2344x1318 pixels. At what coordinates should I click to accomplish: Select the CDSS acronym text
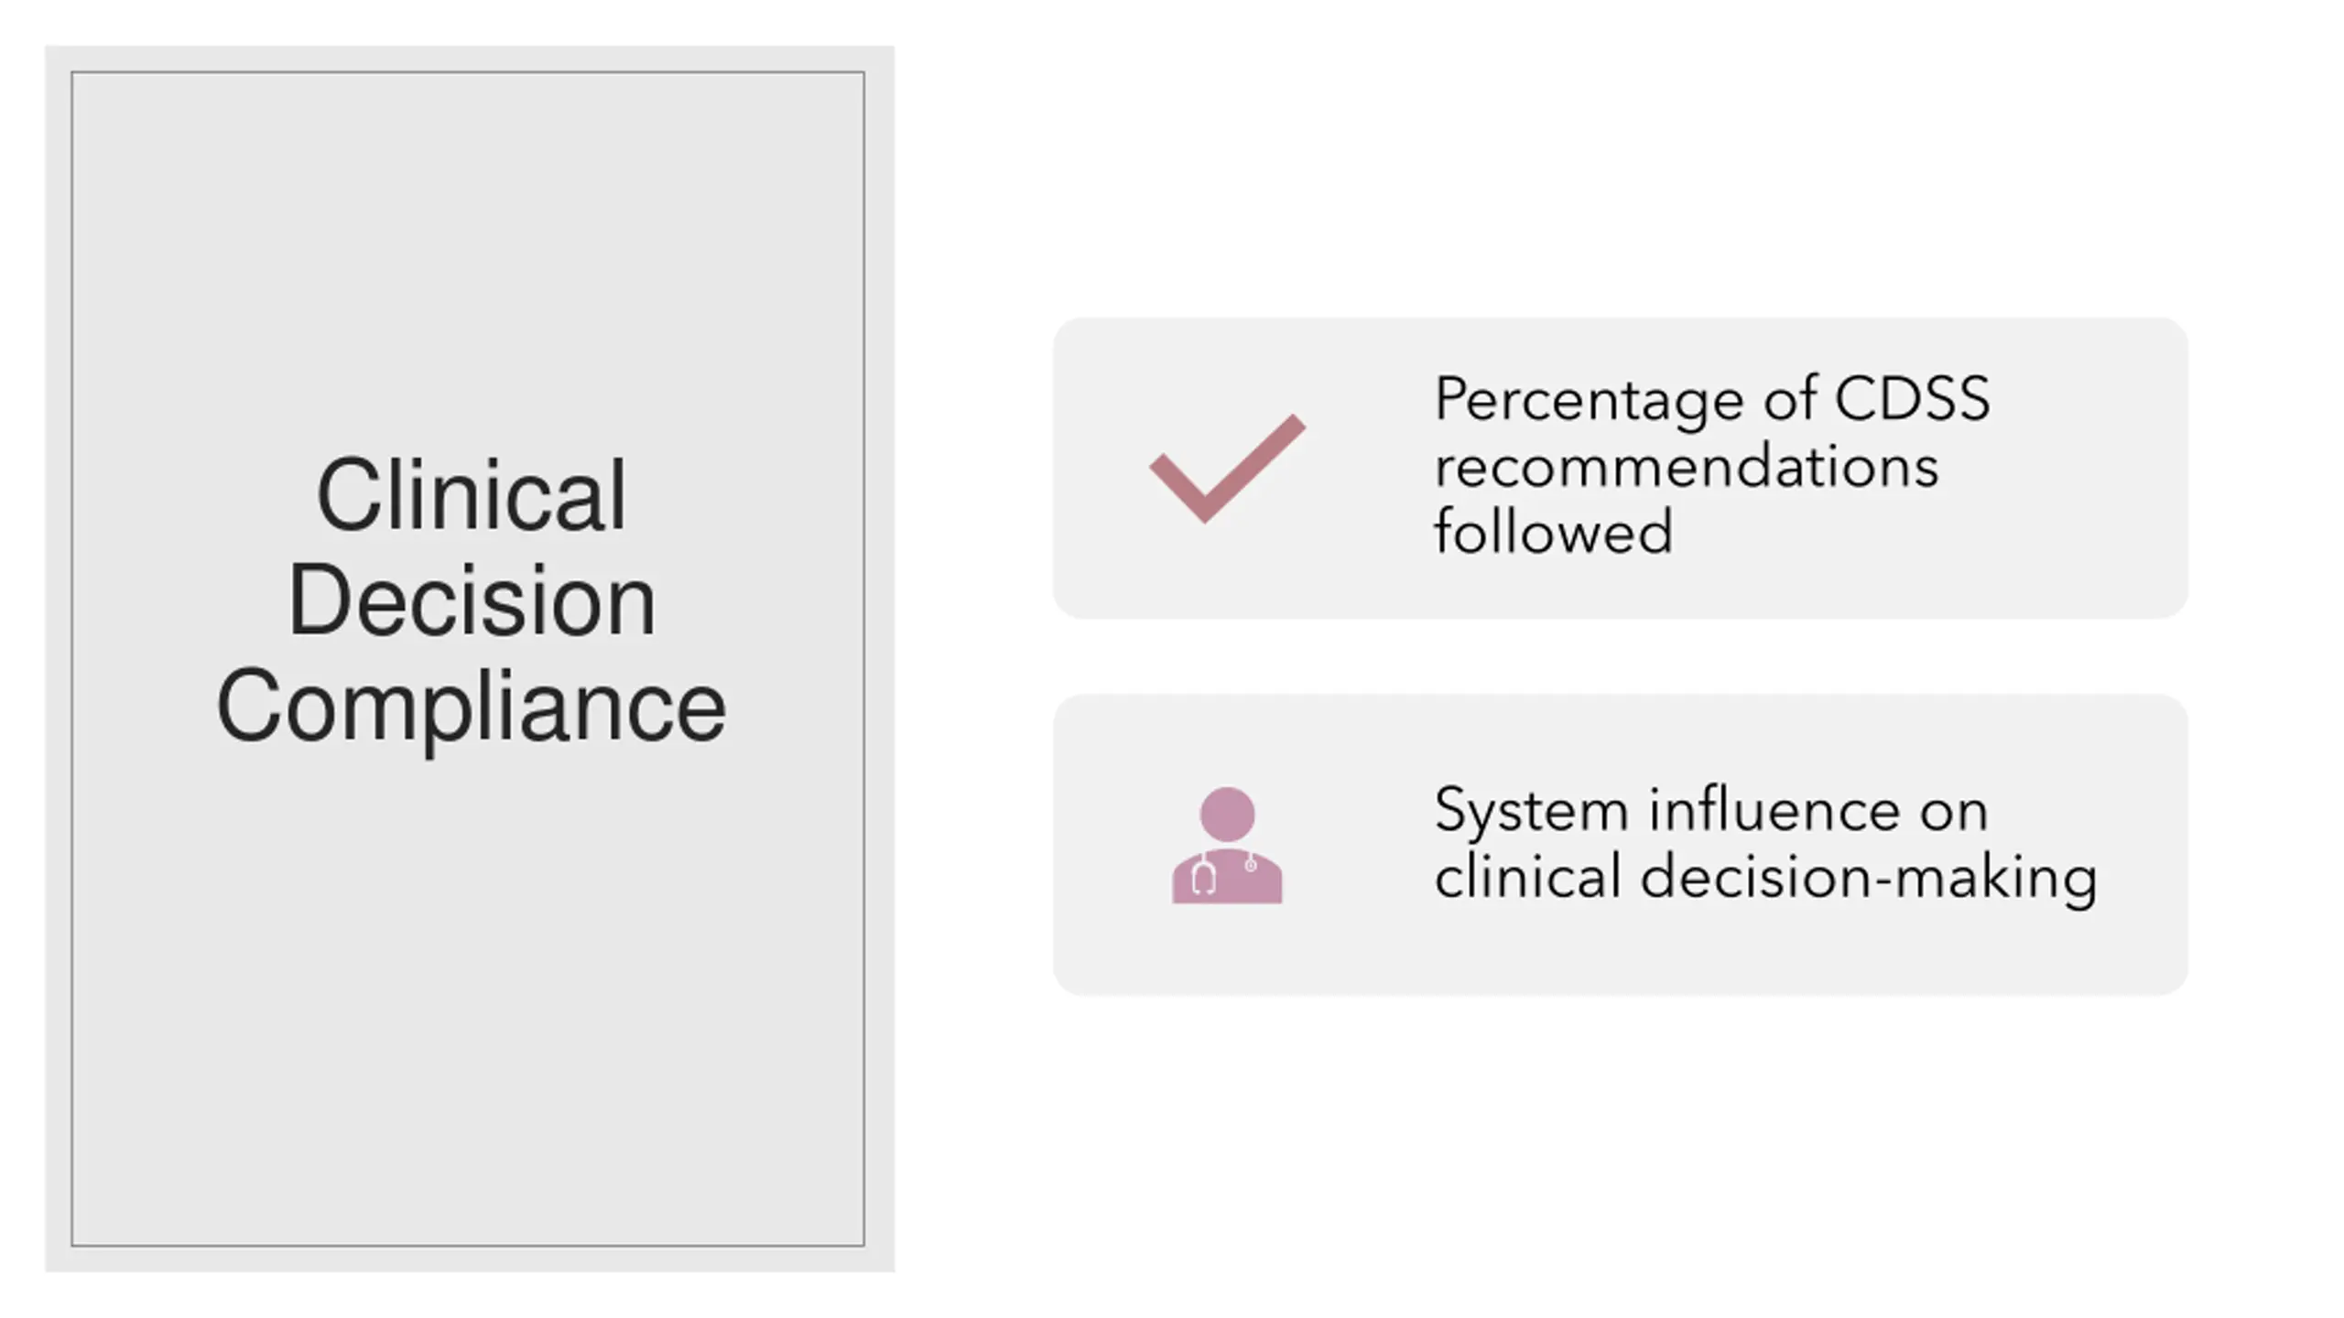click(x=1912, y=398)
